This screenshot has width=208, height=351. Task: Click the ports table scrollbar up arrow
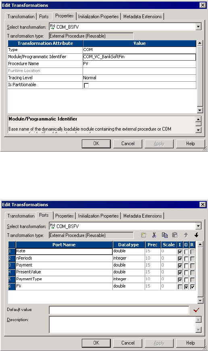pos(200,244)
